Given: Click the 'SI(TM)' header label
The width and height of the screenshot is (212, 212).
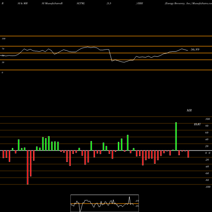Looking at the screenshot, I should point(81,3).
